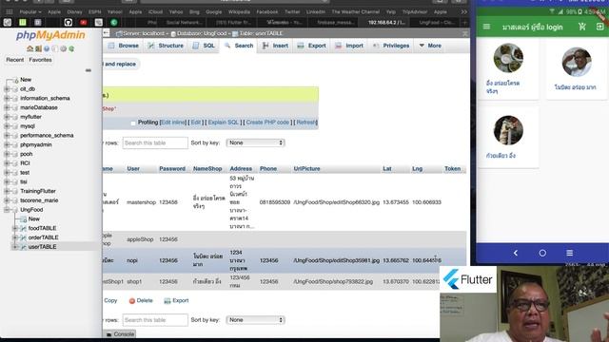
Task: Open the Insert tab
Action: click(x=275, y=46)
